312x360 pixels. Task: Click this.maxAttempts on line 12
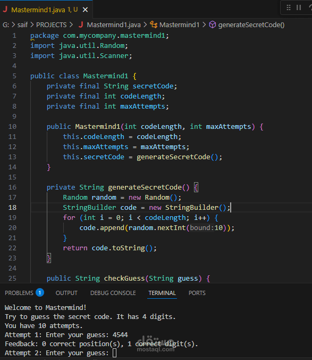96,147
